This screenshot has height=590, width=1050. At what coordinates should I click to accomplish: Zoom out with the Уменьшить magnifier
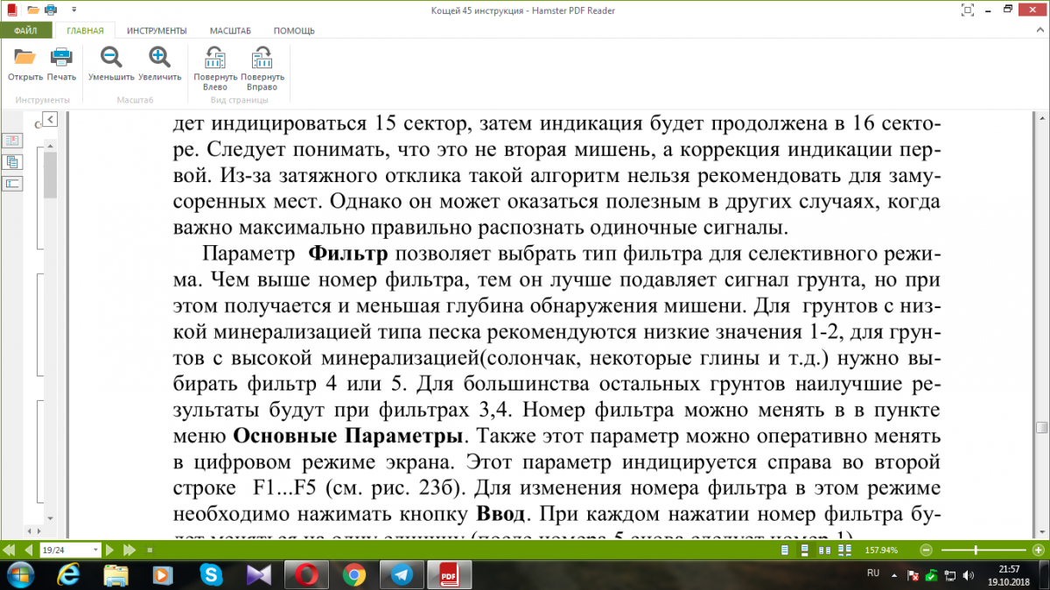[111, 58]
